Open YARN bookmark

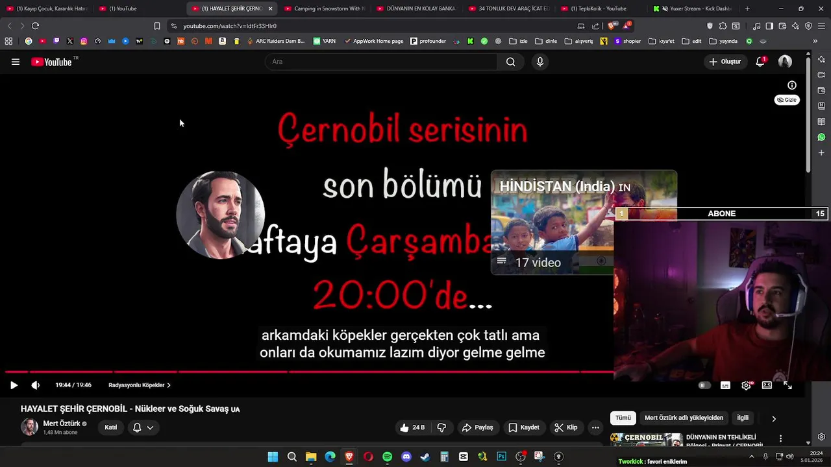[324, 41]
